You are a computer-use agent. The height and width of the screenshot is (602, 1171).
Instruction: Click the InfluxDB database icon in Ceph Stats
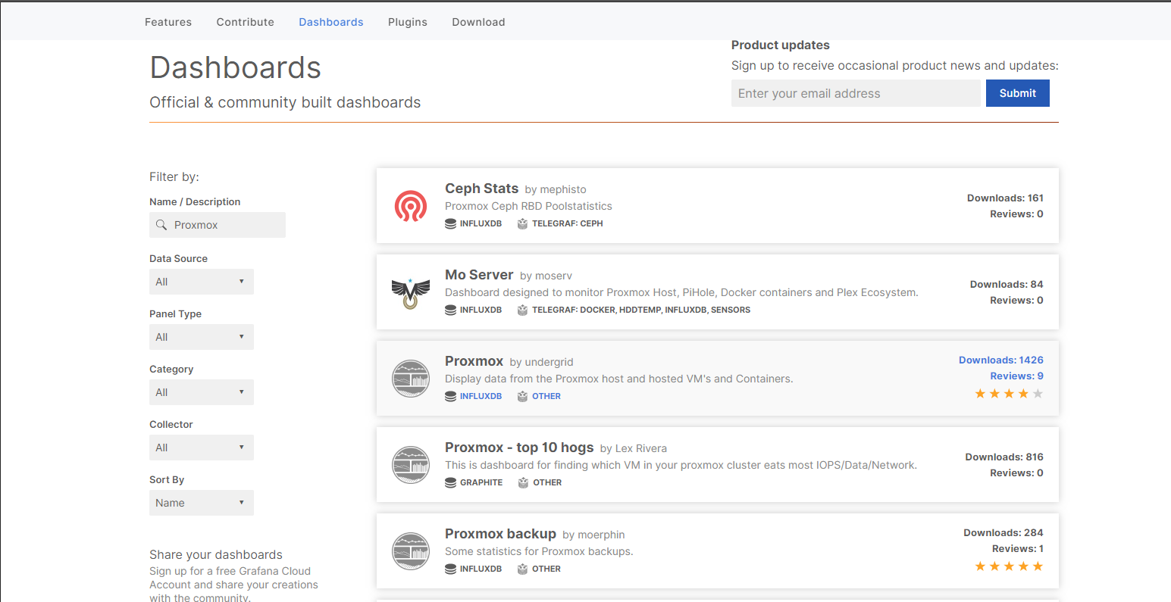tap(450, 223)
